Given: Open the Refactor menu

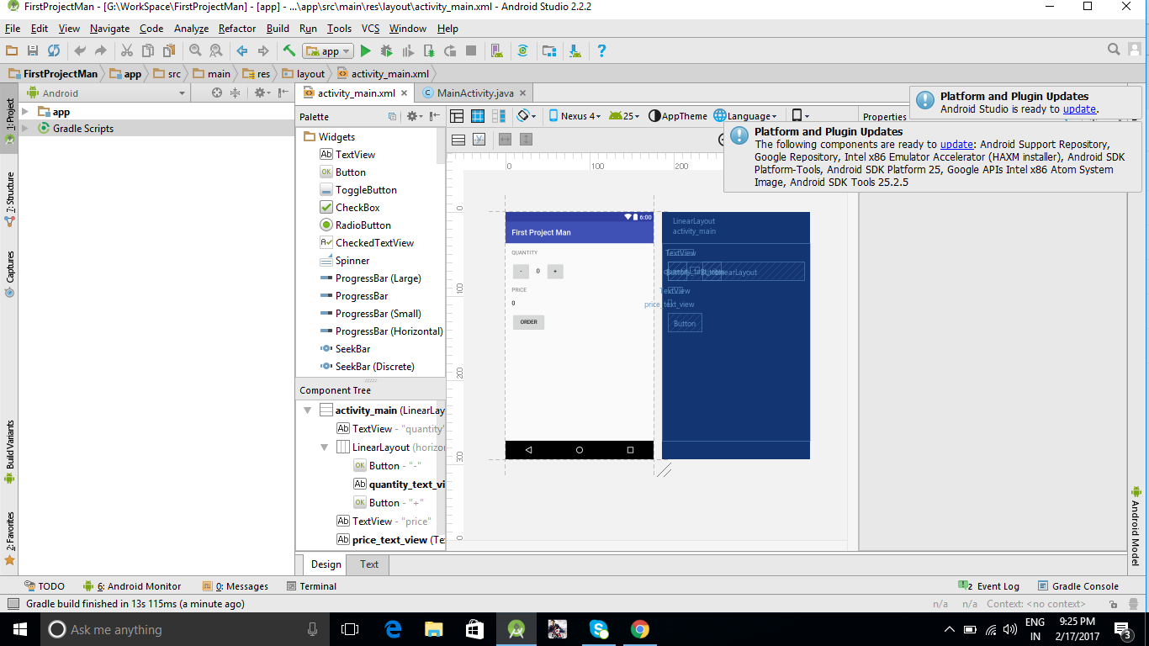Looking at the screenshot, I should [237, 28].
